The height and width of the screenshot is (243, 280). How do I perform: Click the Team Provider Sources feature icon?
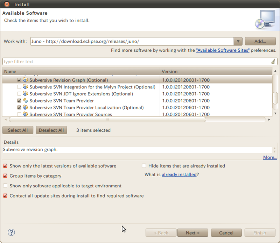(26, 114)
